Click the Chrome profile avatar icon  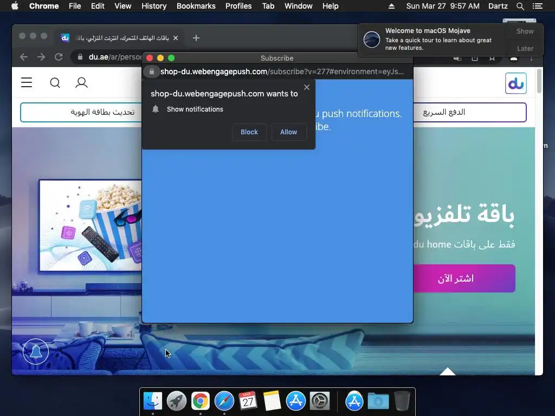(514, 58)
